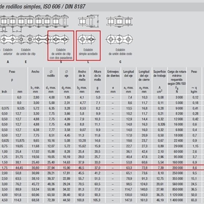Click the 'Altura de la malla' header
Viewport: 204px width, 204px height.
point(97,75)
